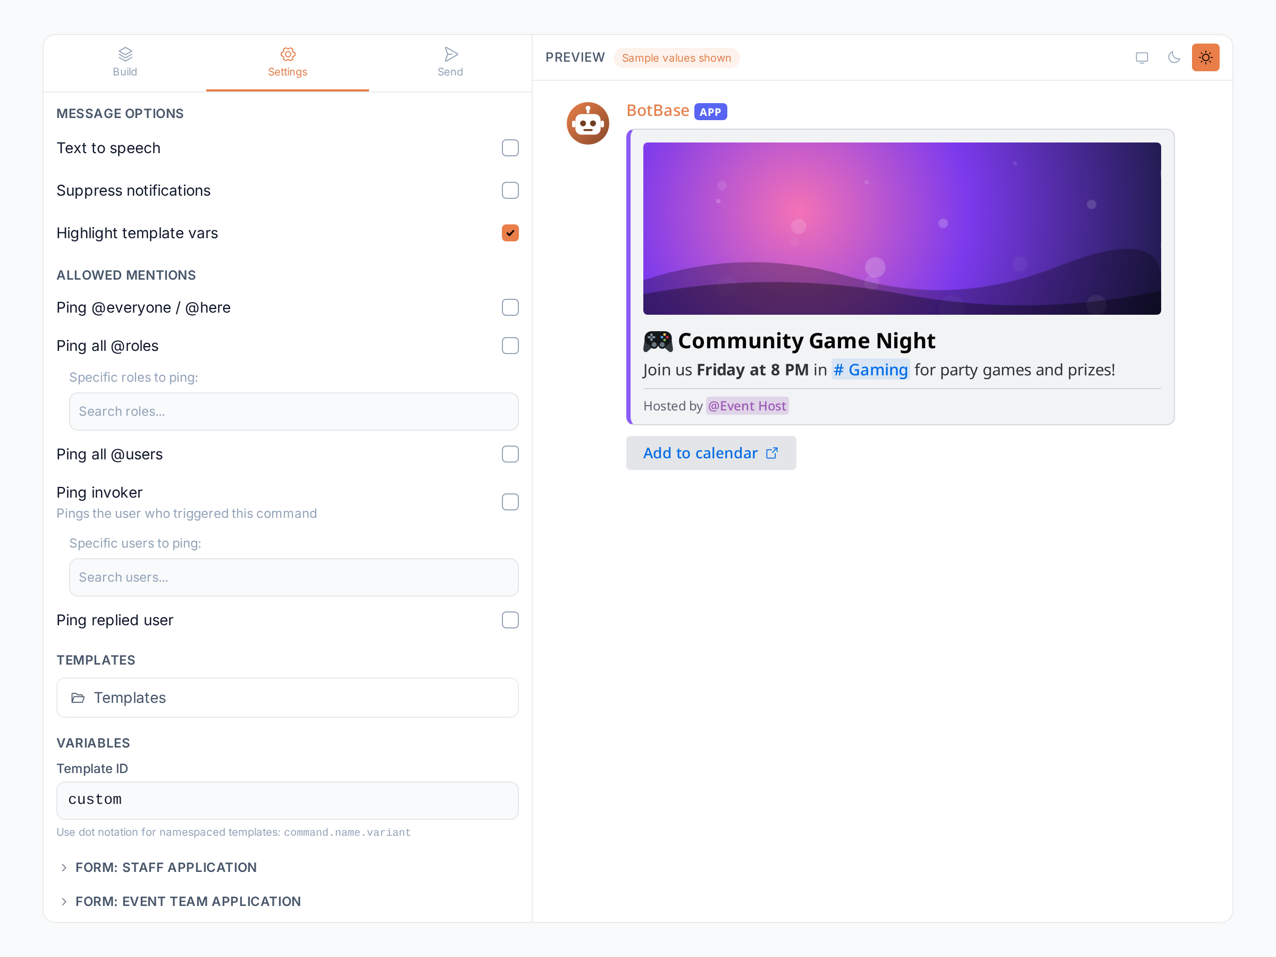1276x957 pixels.
Task: Focus the Search users field
Action: [x=293, y=577]
